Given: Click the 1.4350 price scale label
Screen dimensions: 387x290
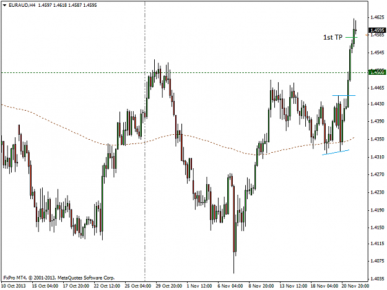Looking at the screenshot, I should pyautogui.click(x=377, y=139).
